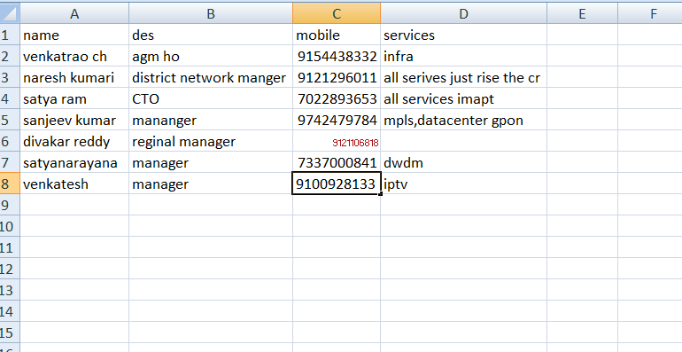Select column A header
682x352 pixels.
point(74,13)
